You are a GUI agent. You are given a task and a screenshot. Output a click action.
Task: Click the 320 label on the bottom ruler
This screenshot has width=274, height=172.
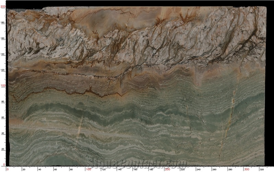pos(262,169)
